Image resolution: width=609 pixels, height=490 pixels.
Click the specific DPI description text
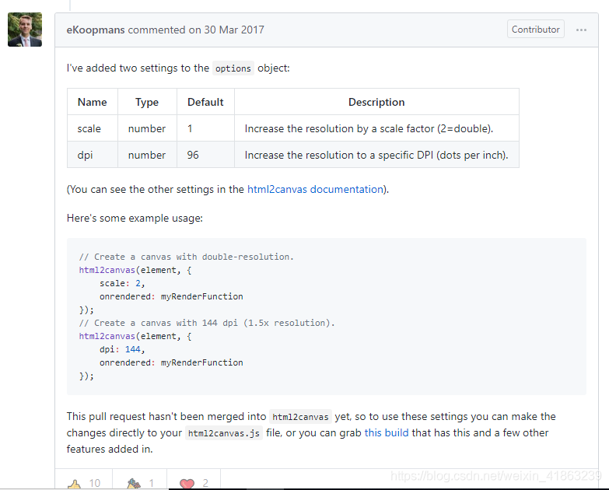(x=376, y=155)
